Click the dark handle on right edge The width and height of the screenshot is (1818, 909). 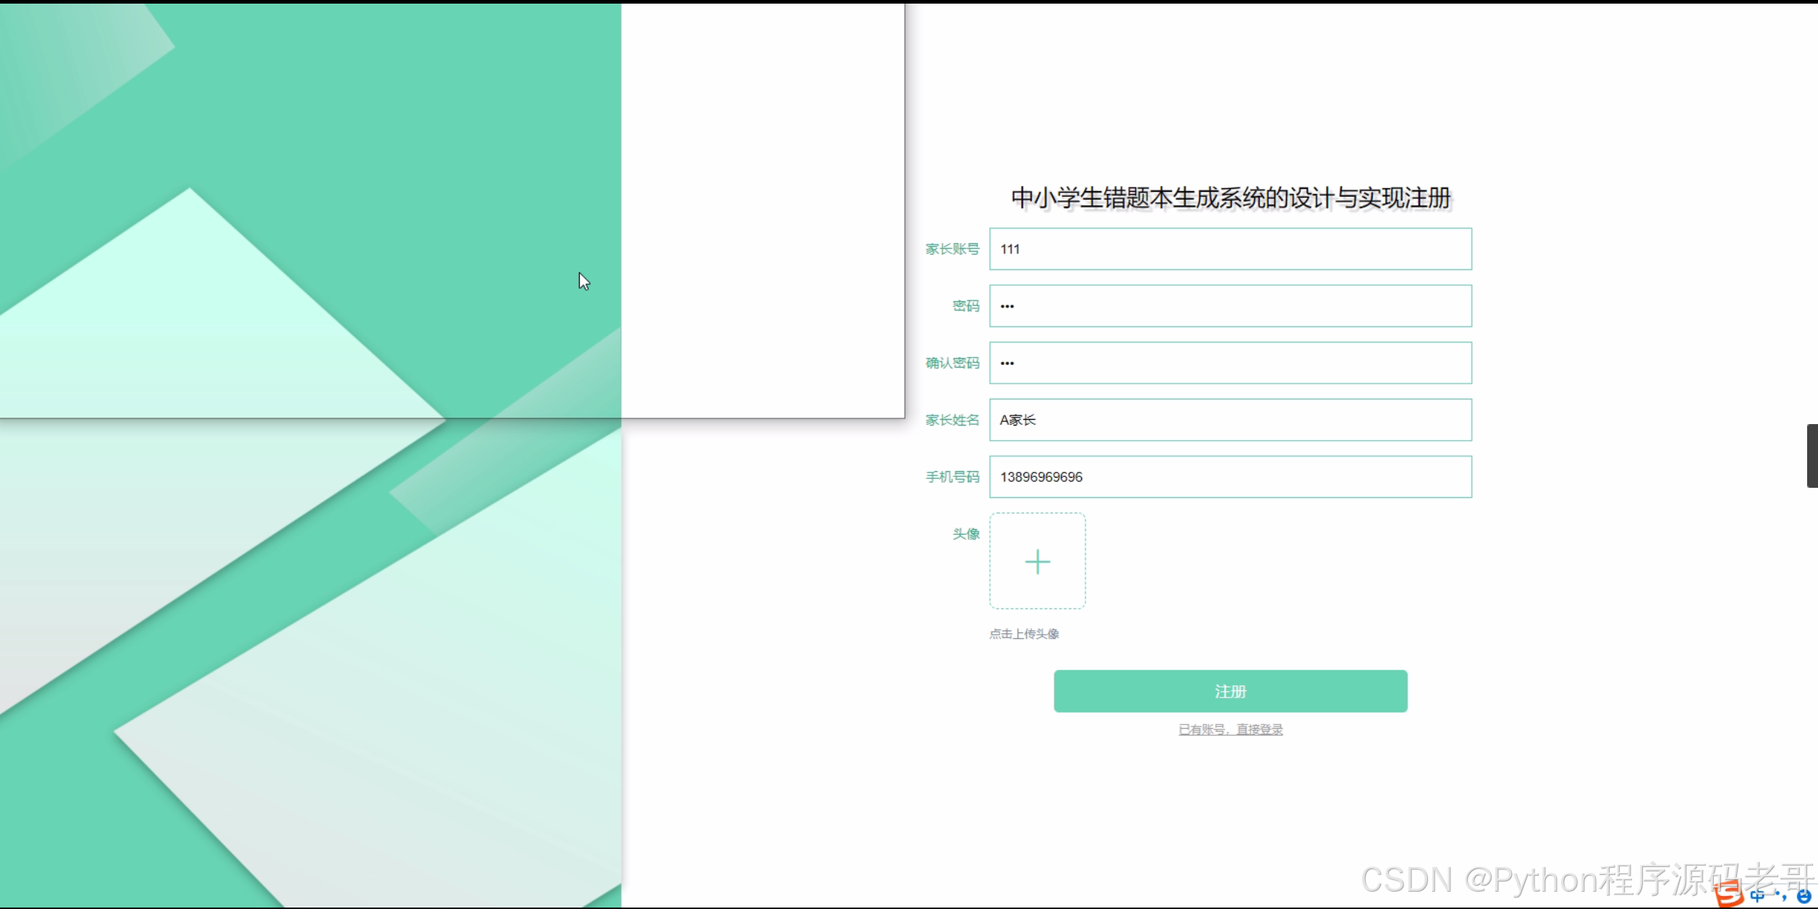1812,456
